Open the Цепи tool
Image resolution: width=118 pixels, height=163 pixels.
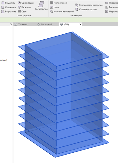click(54, 7)
